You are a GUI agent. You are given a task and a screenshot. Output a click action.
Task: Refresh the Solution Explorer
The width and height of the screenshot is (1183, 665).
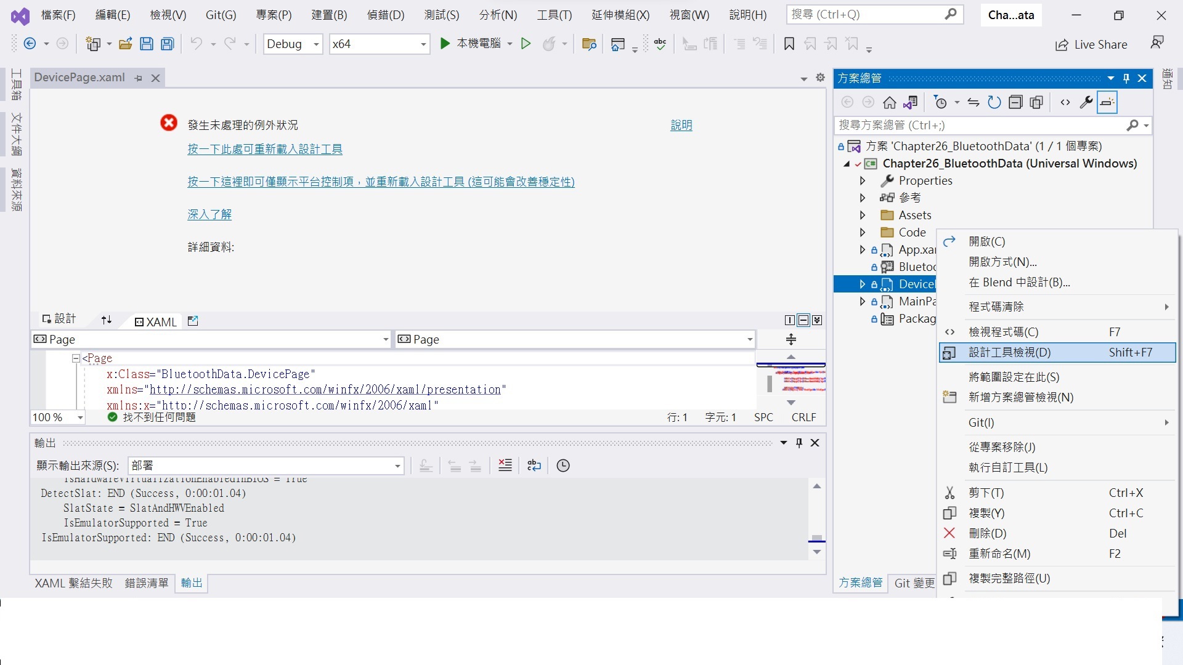click(x=994, y=102)
